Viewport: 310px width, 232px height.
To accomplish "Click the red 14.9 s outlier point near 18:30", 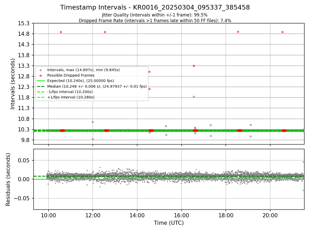I will [x=238, y=32].
